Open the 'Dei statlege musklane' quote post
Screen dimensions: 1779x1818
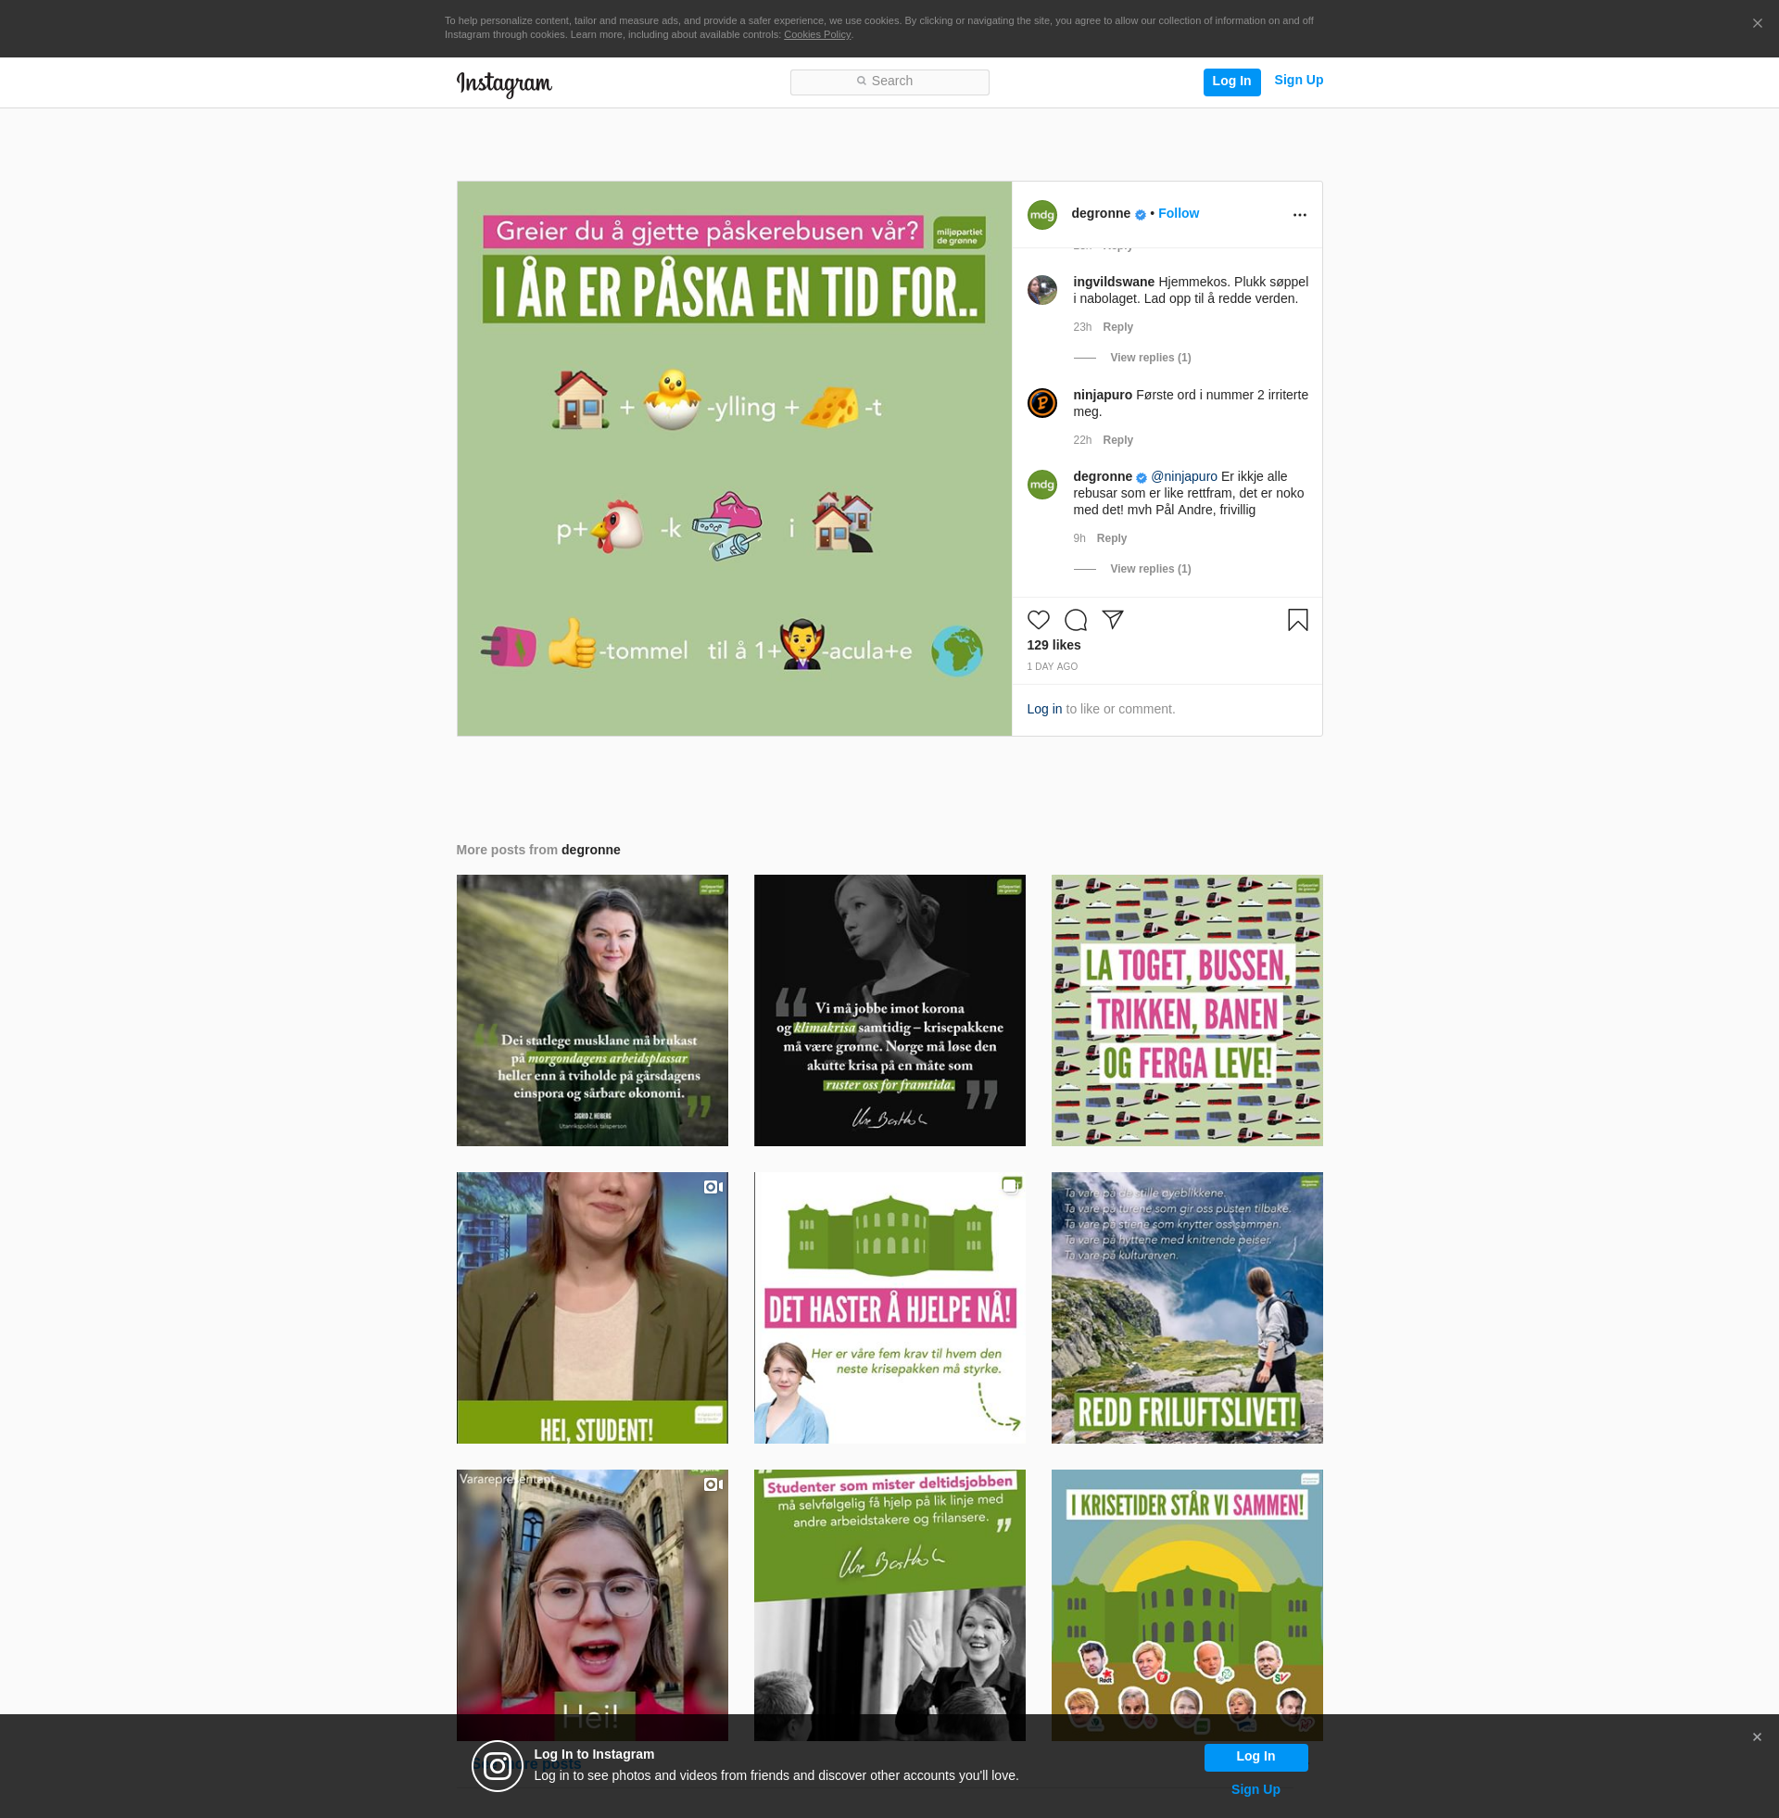pyautogui.click(x=591, y=1011)
